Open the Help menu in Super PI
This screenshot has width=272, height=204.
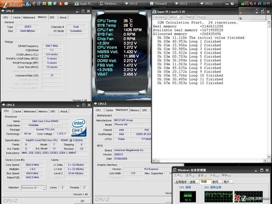190,17
